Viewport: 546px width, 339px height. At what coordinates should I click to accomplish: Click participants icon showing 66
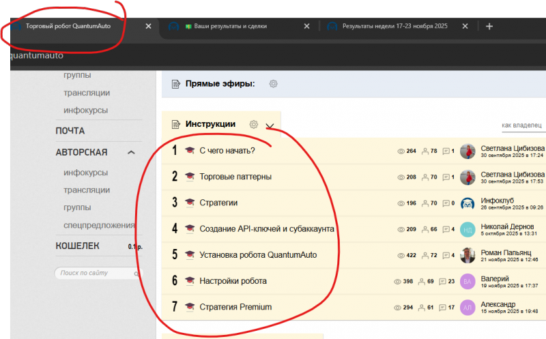tap(425, 229)
